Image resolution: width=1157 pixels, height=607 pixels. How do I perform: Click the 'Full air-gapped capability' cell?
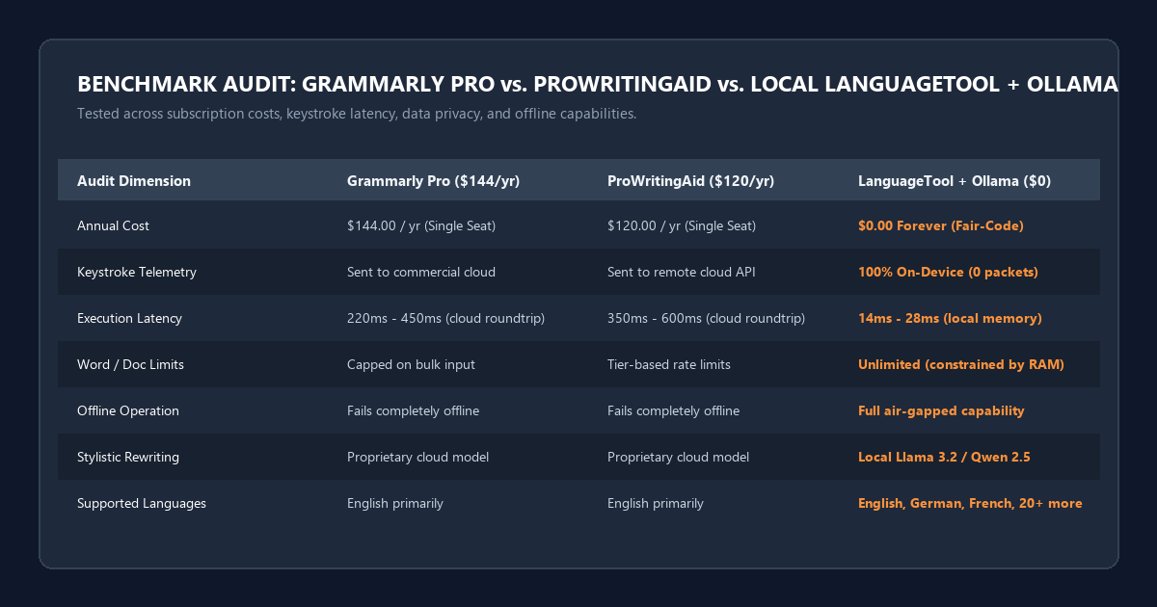click(x=941, y=410)
